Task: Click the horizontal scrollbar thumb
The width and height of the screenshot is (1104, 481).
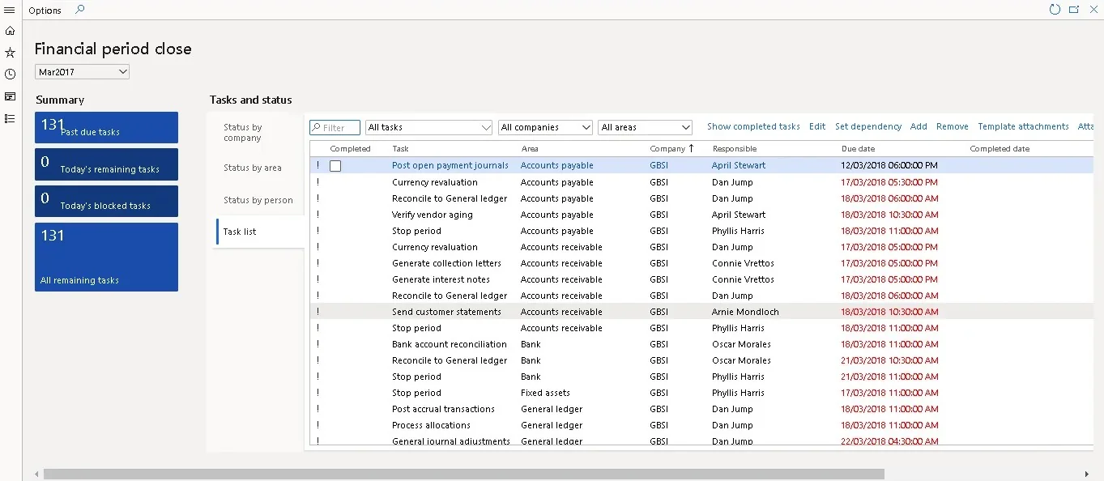Action: click(x=464, y=474)
